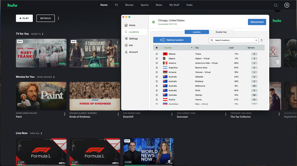The image size is (297, 166).
Task: Click the Optimal location button
Action: tap(172, 40)
